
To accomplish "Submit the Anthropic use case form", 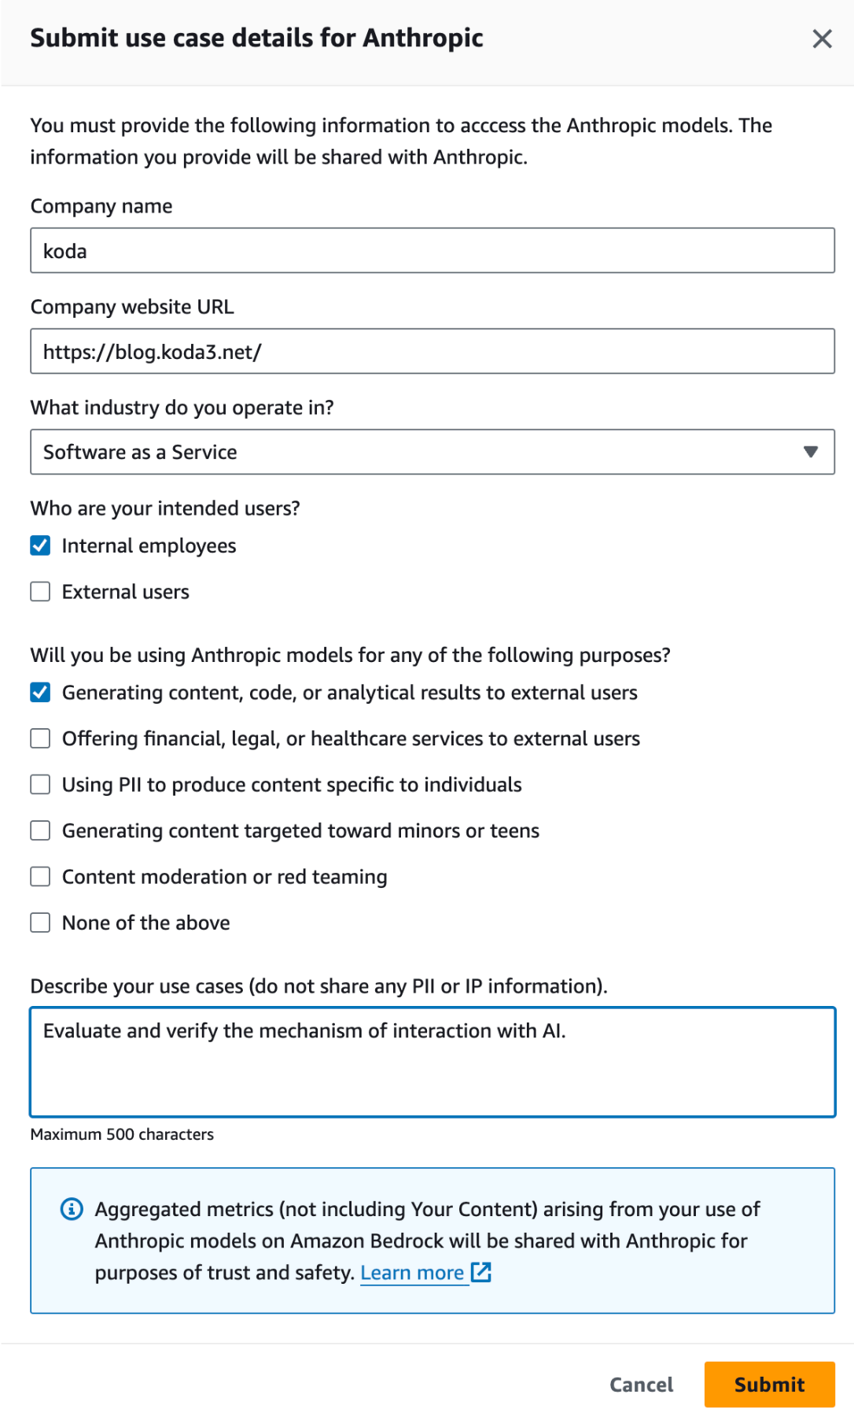I will point(768,1385).
